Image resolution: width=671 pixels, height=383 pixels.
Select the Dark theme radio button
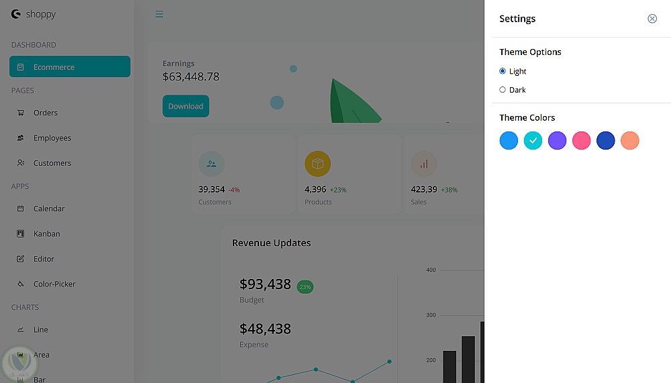[x=503, y=89]
